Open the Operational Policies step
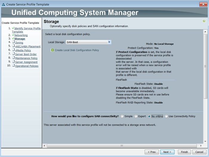This screenshot has width=209, height=157. tap(27, 66)
